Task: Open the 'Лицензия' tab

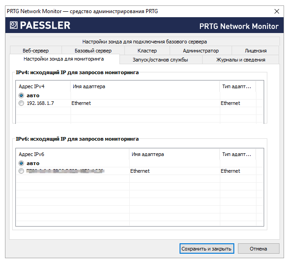Action: tap(256, 51)
